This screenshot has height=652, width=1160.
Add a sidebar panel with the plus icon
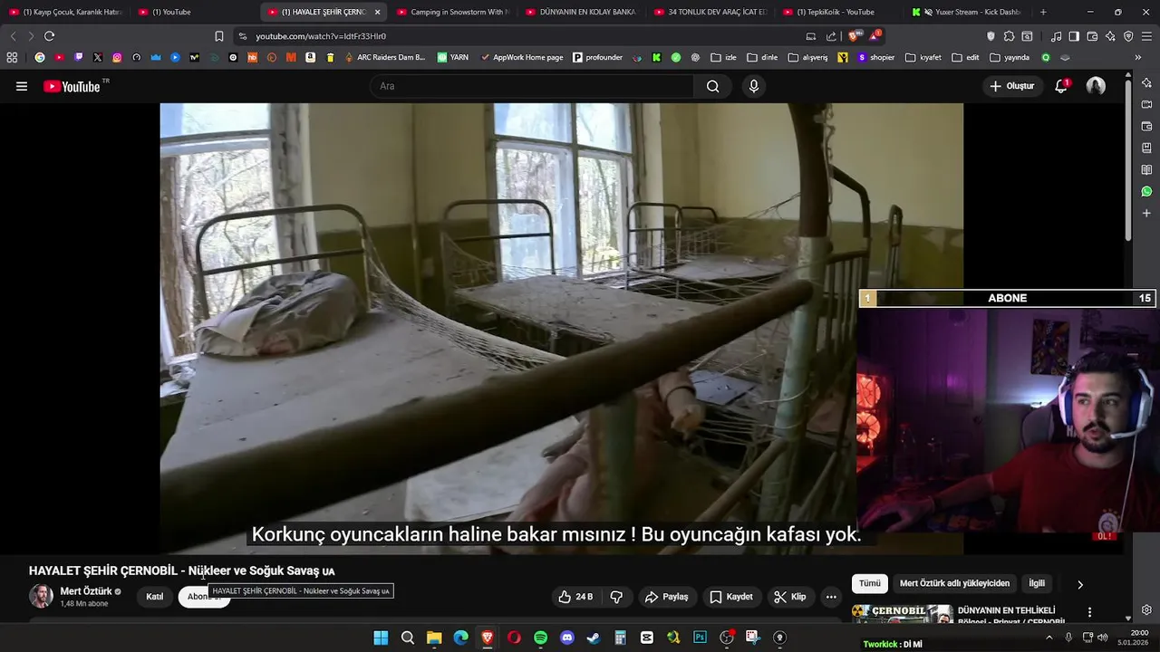coord(1146,213)
